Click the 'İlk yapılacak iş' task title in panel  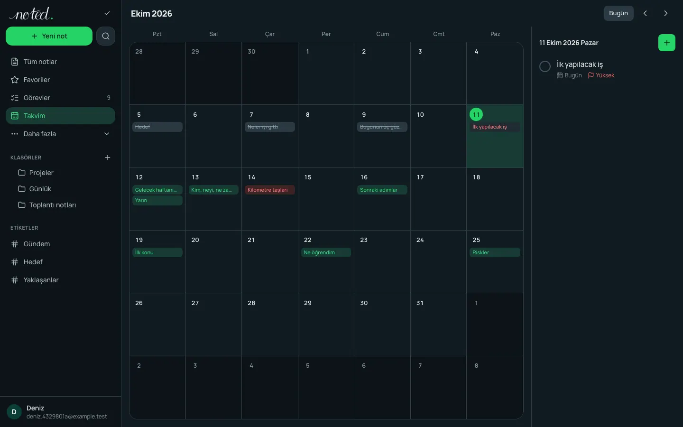tap(580, 65)
